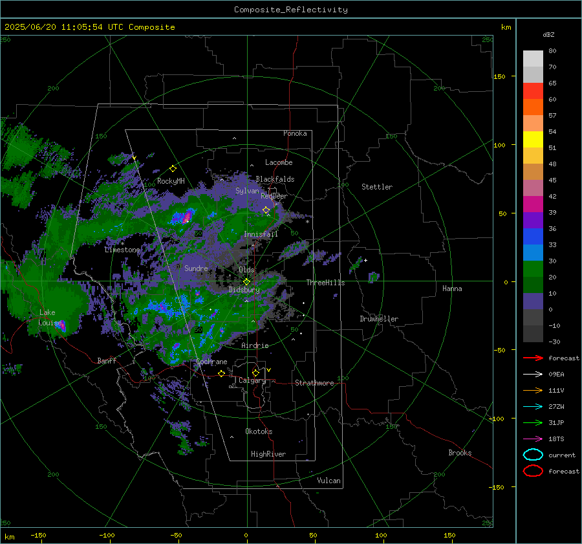Click the red forecast ellipse icon
The image size is (582, 544).
533,471
